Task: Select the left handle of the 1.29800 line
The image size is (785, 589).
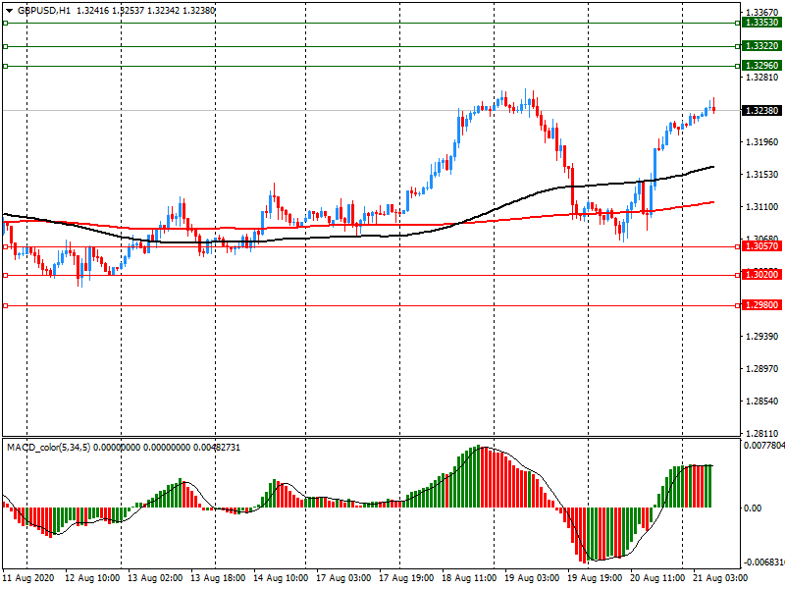Action: (6, 305)
